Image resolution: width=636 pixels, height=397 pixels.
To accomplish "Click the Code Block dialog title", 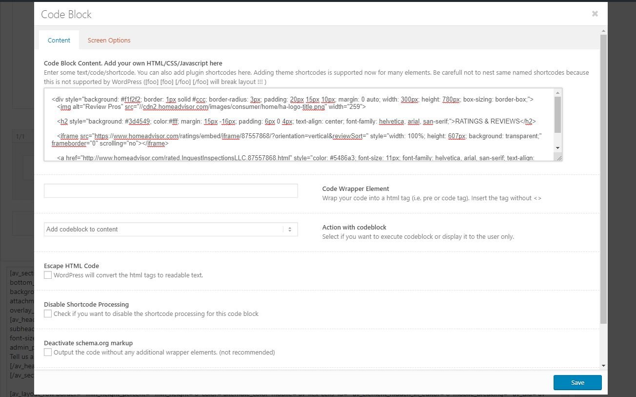I will (66, 14).
